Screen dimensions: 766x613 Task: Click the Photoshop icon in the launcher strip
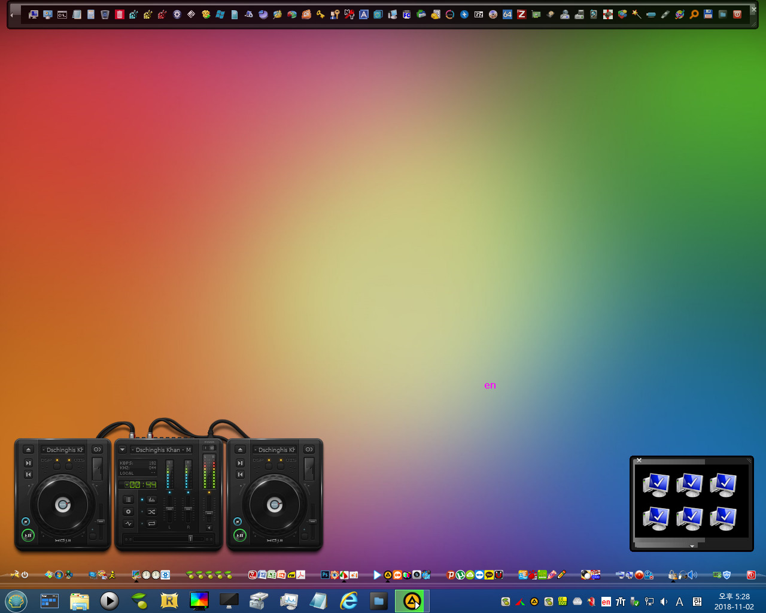click(x=325, y=575)
